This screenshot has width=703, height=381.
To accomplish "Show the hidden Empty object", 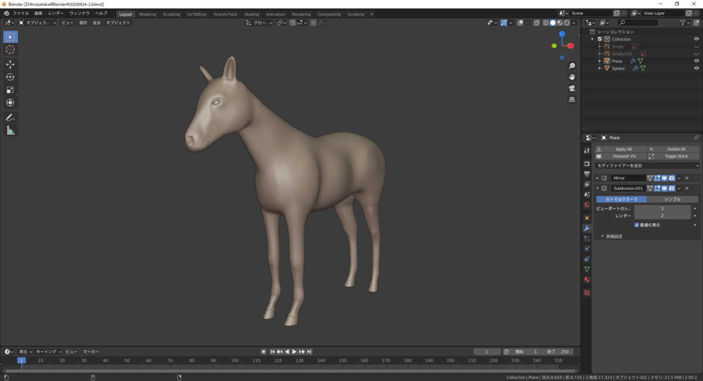I will point(697,47).
